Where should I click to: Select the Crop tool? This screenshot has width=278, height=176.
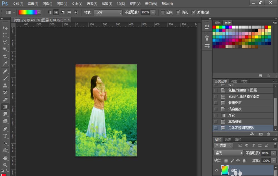(x=5, y=57)
